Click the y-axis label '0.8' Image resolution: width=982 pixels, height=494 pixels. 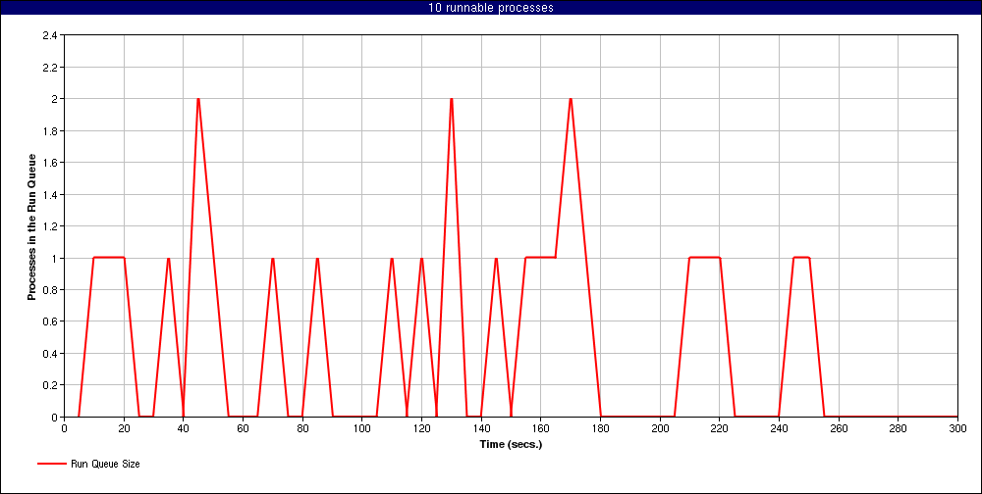[x=50, y=289]
